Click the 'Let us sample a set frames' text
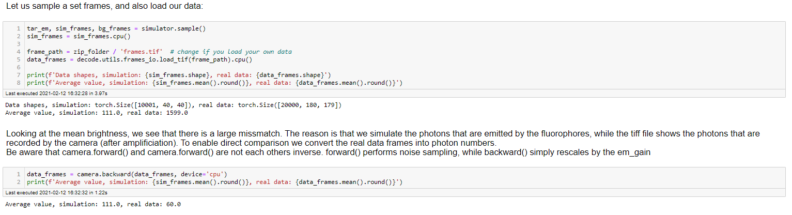The height and width of the screenshot is (215, 792). click(104, 7)
